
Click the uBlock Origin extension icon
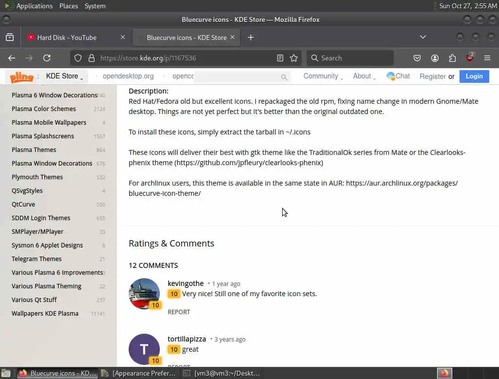tap(470, 57)
